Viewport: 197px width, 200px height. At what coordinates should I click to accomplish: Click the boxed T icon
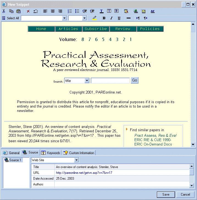[x=109, y=11]
